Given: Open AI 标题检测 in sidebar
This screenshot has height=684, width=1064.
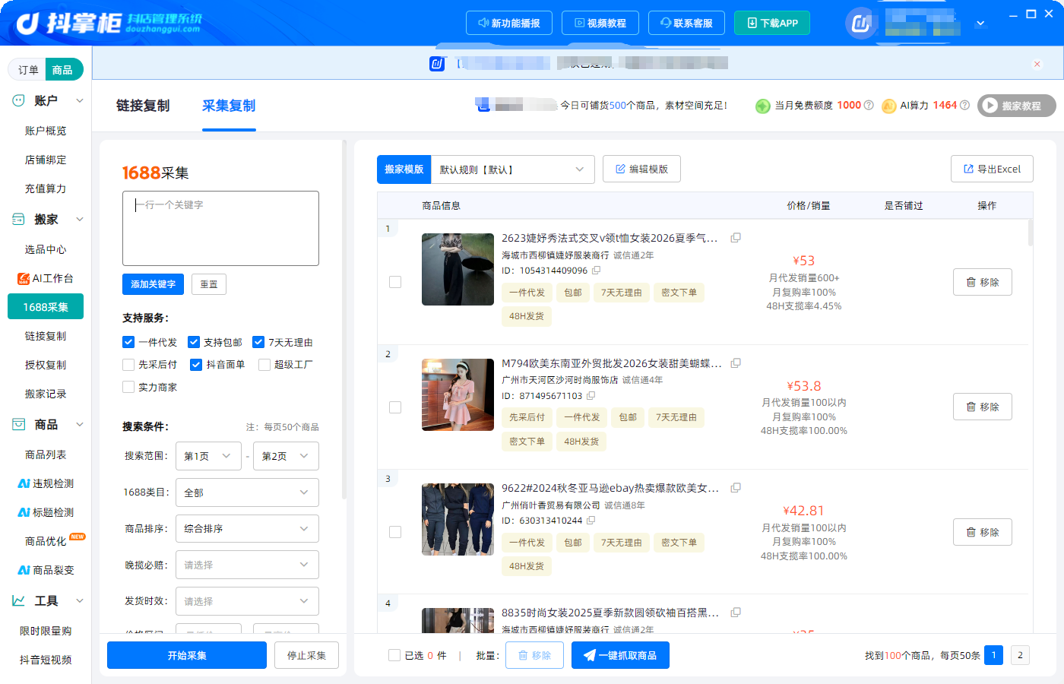Looking at the screenshot, I should [46, 512].
